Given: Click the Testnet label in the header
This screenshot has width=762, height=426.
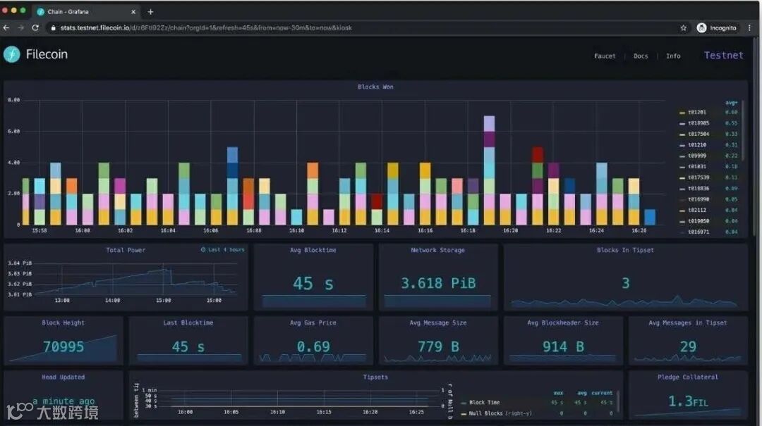Looking at the screenshot, I should coord(724,56).
